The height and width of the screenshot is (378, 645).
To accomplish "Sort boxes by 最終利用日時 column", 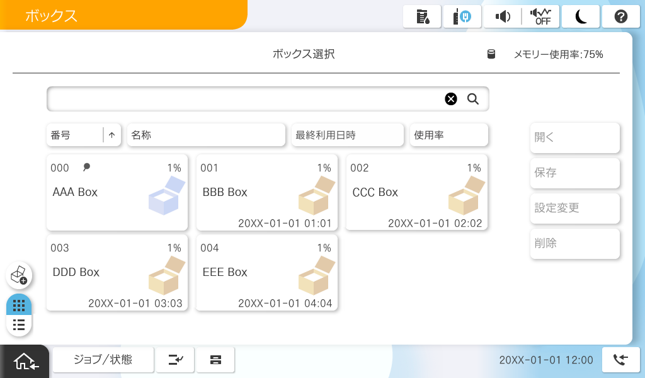I will tap(347, 135).
